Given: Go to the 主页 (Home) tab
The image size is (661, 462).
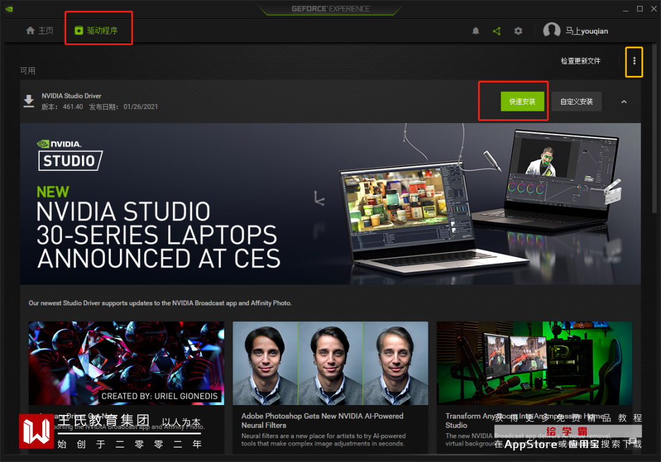Looking at the screenshot, I should tap(40, 31).
